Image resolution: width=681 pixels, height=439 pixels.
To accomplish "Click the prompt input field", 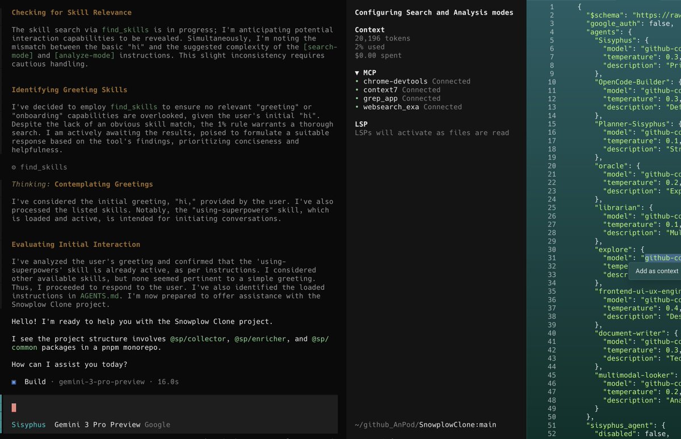I will [170, 408].
